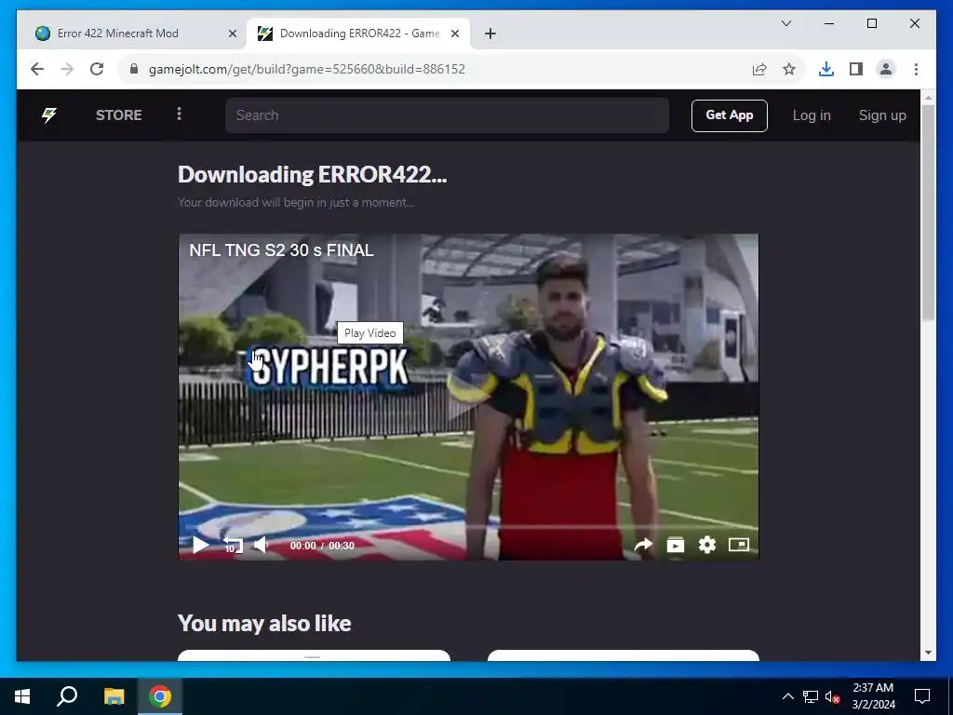The height and width of the screenshot is (715, 953).
Task: Share this page from address bar
Action: 759,69
